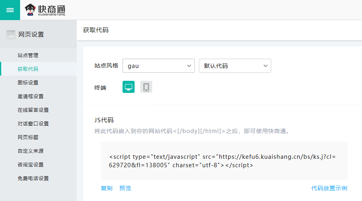
Task: Open 代码放置示例 link
Action: [x=329, y=188]
